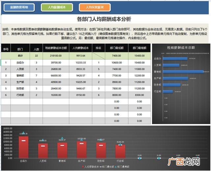Select the title 各部门人均薪酬成本分析
Image resolution: width=211 pixels, height=171 pixels.
coord(104,19)
